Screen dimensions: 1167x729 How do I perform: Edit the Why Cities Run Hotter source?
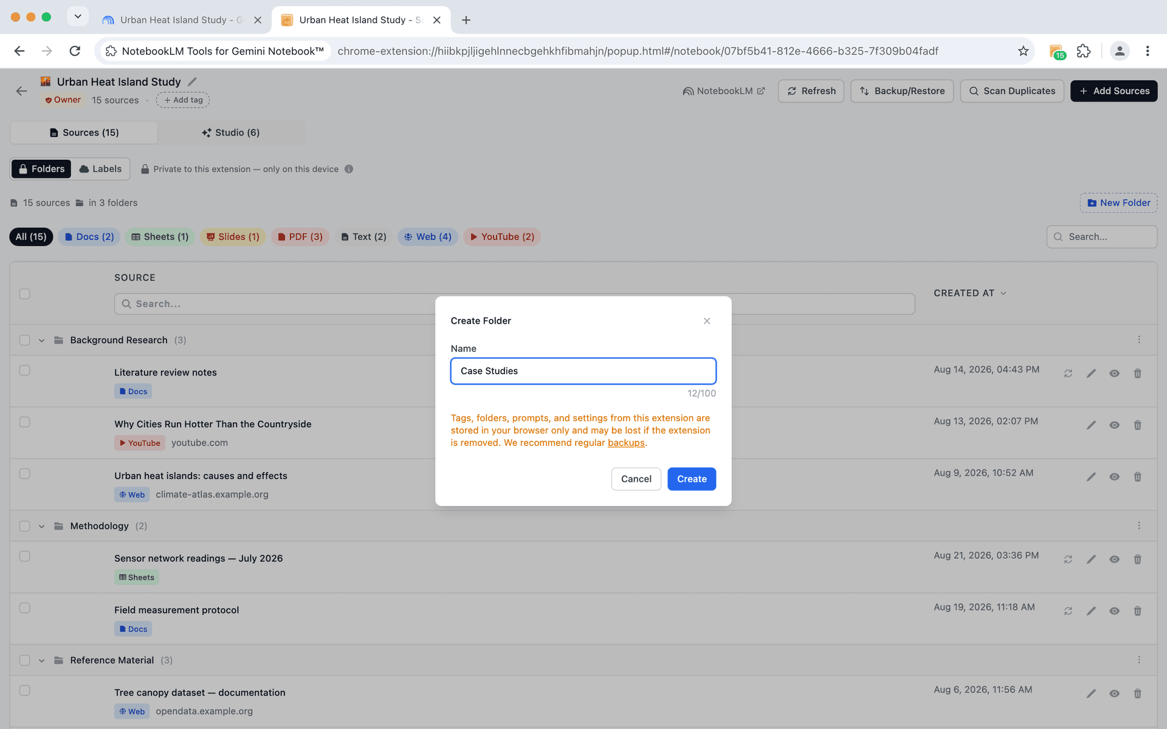click(1091, 425)
